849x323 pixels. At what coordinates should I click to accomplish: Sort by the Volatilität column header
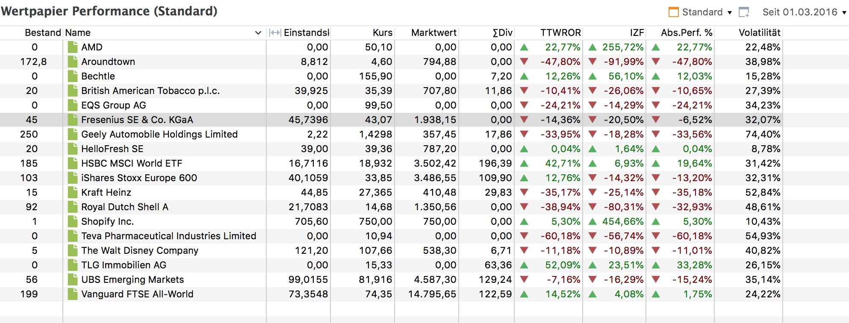click(x=759, y=33)
